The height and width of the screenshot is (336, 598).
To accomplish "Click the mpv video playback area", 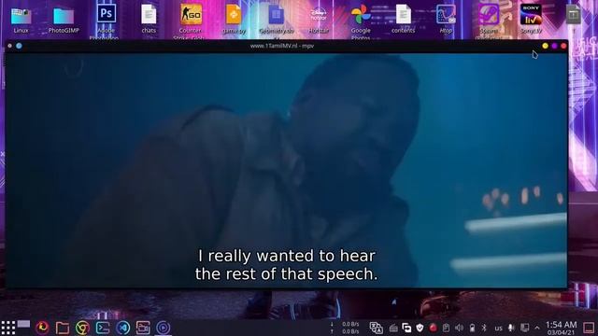I will (287, 170).
